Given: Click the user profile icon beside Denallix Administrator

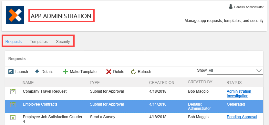Looking at the screenshot, I should (x=231, y=6).
